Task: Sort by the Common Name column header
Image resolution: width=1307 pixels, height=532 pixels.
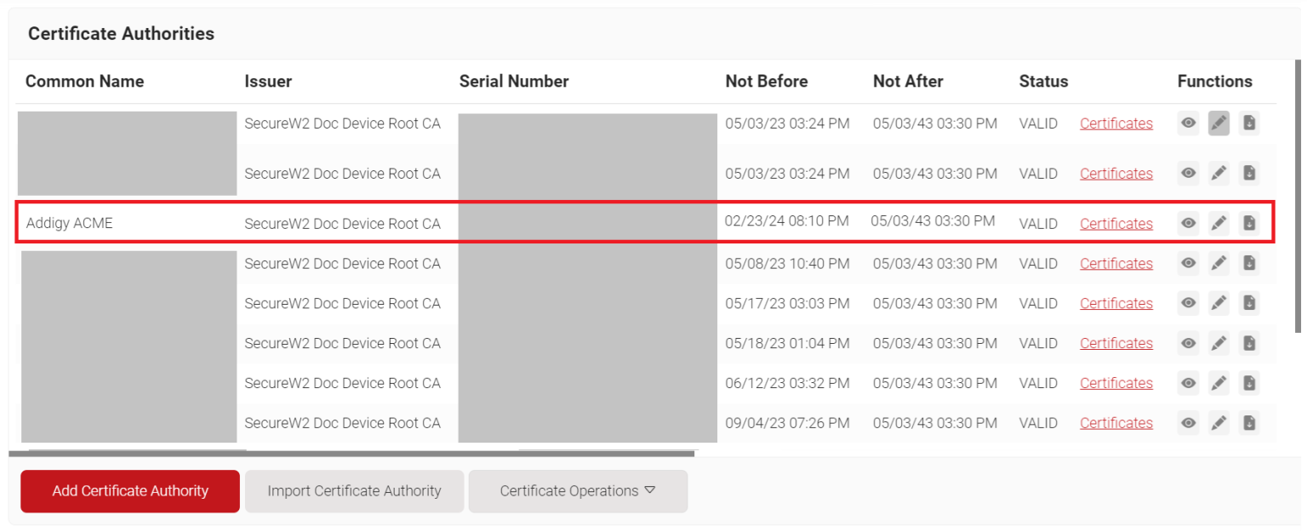Action: coord(84,81)
